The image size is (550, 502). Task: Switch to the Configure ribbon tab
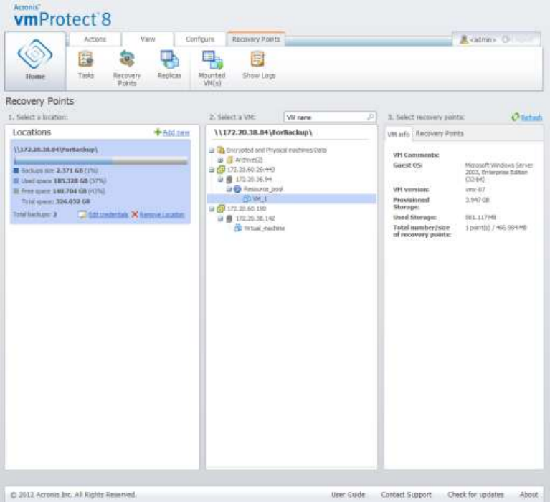[x=200, y=39]
